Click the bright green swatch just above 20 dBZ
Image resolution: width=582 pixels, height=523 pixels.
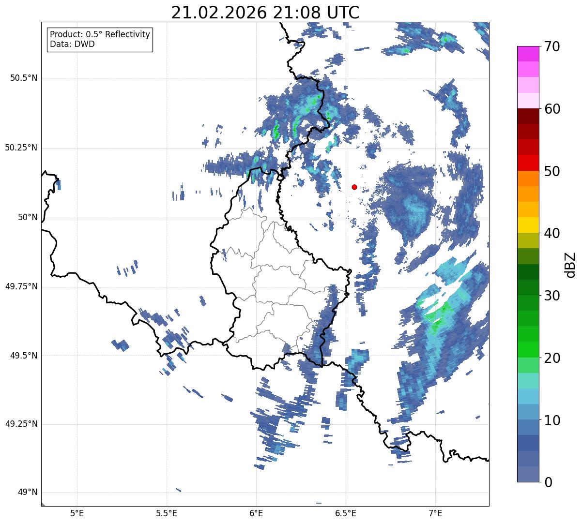pyautogui.click(x=528, y=350)
